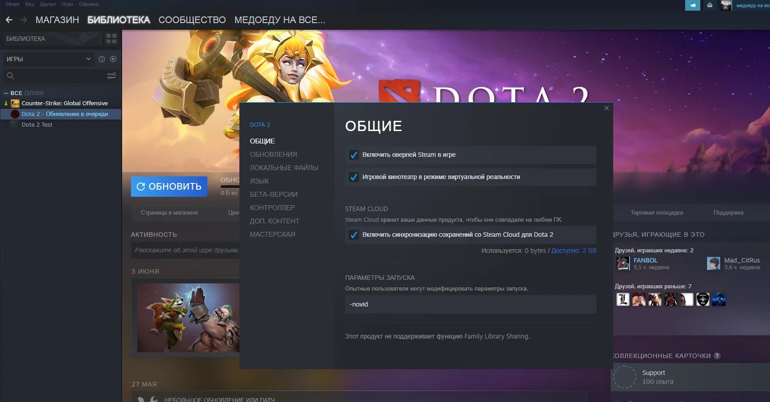Select МАСТЕРСКАЯ in properties sidebar

[273, 235]
